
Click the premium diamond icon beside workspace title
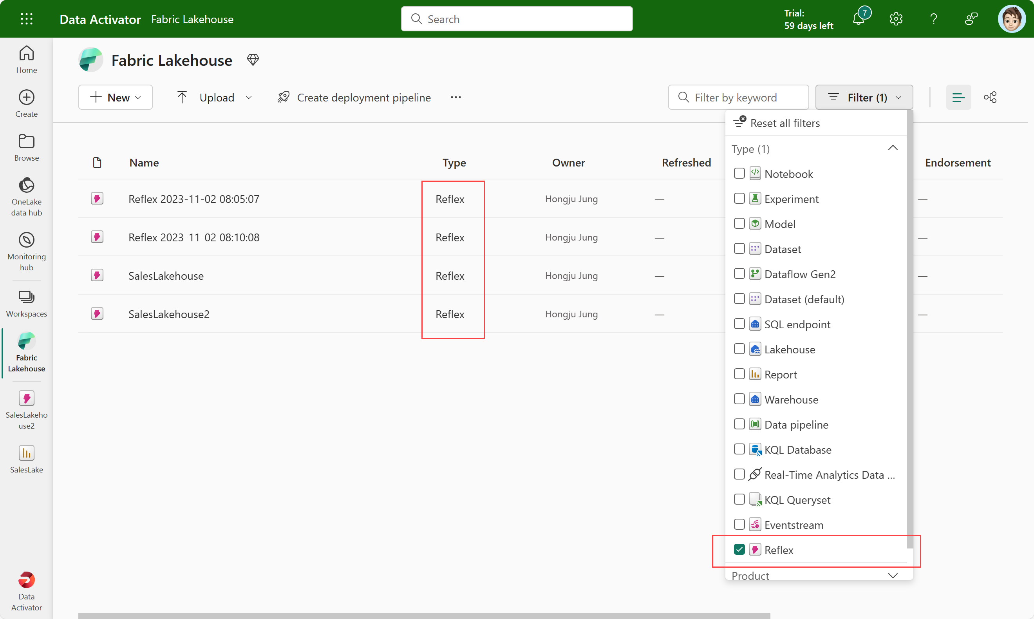[253, 60]
